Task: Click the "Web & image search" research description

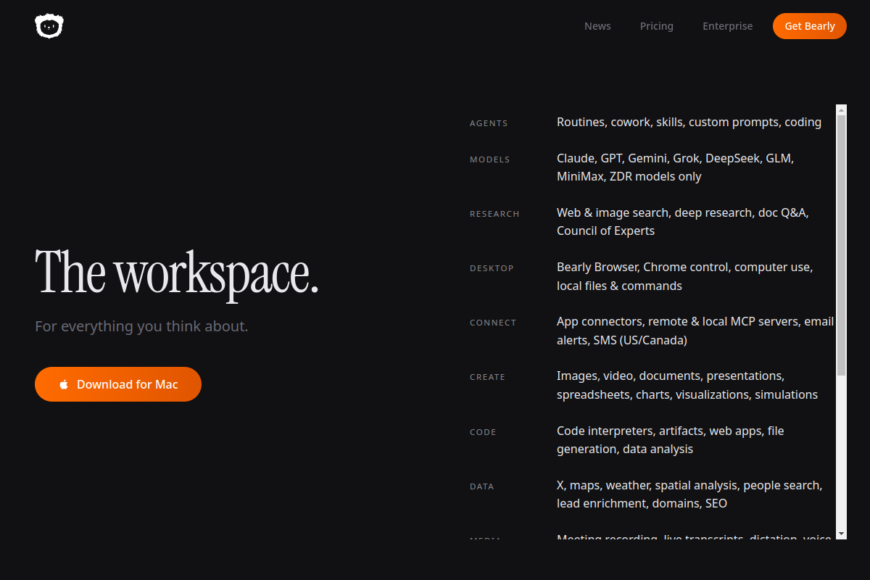Action: [x=682, y=222]
